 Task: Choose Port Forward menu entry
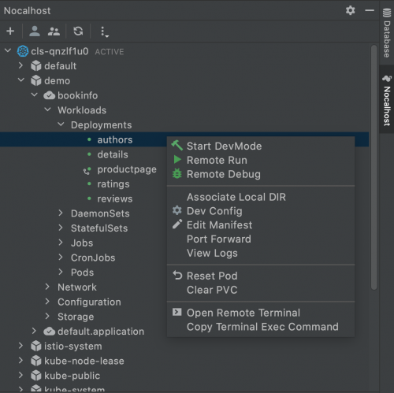click(x=261, y=239)
